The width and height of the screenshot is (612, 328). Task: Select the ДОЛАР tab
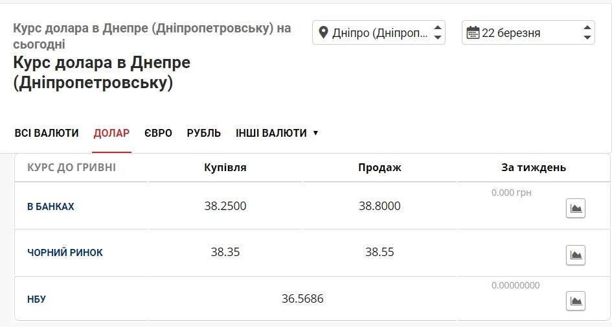pos(111,133)
